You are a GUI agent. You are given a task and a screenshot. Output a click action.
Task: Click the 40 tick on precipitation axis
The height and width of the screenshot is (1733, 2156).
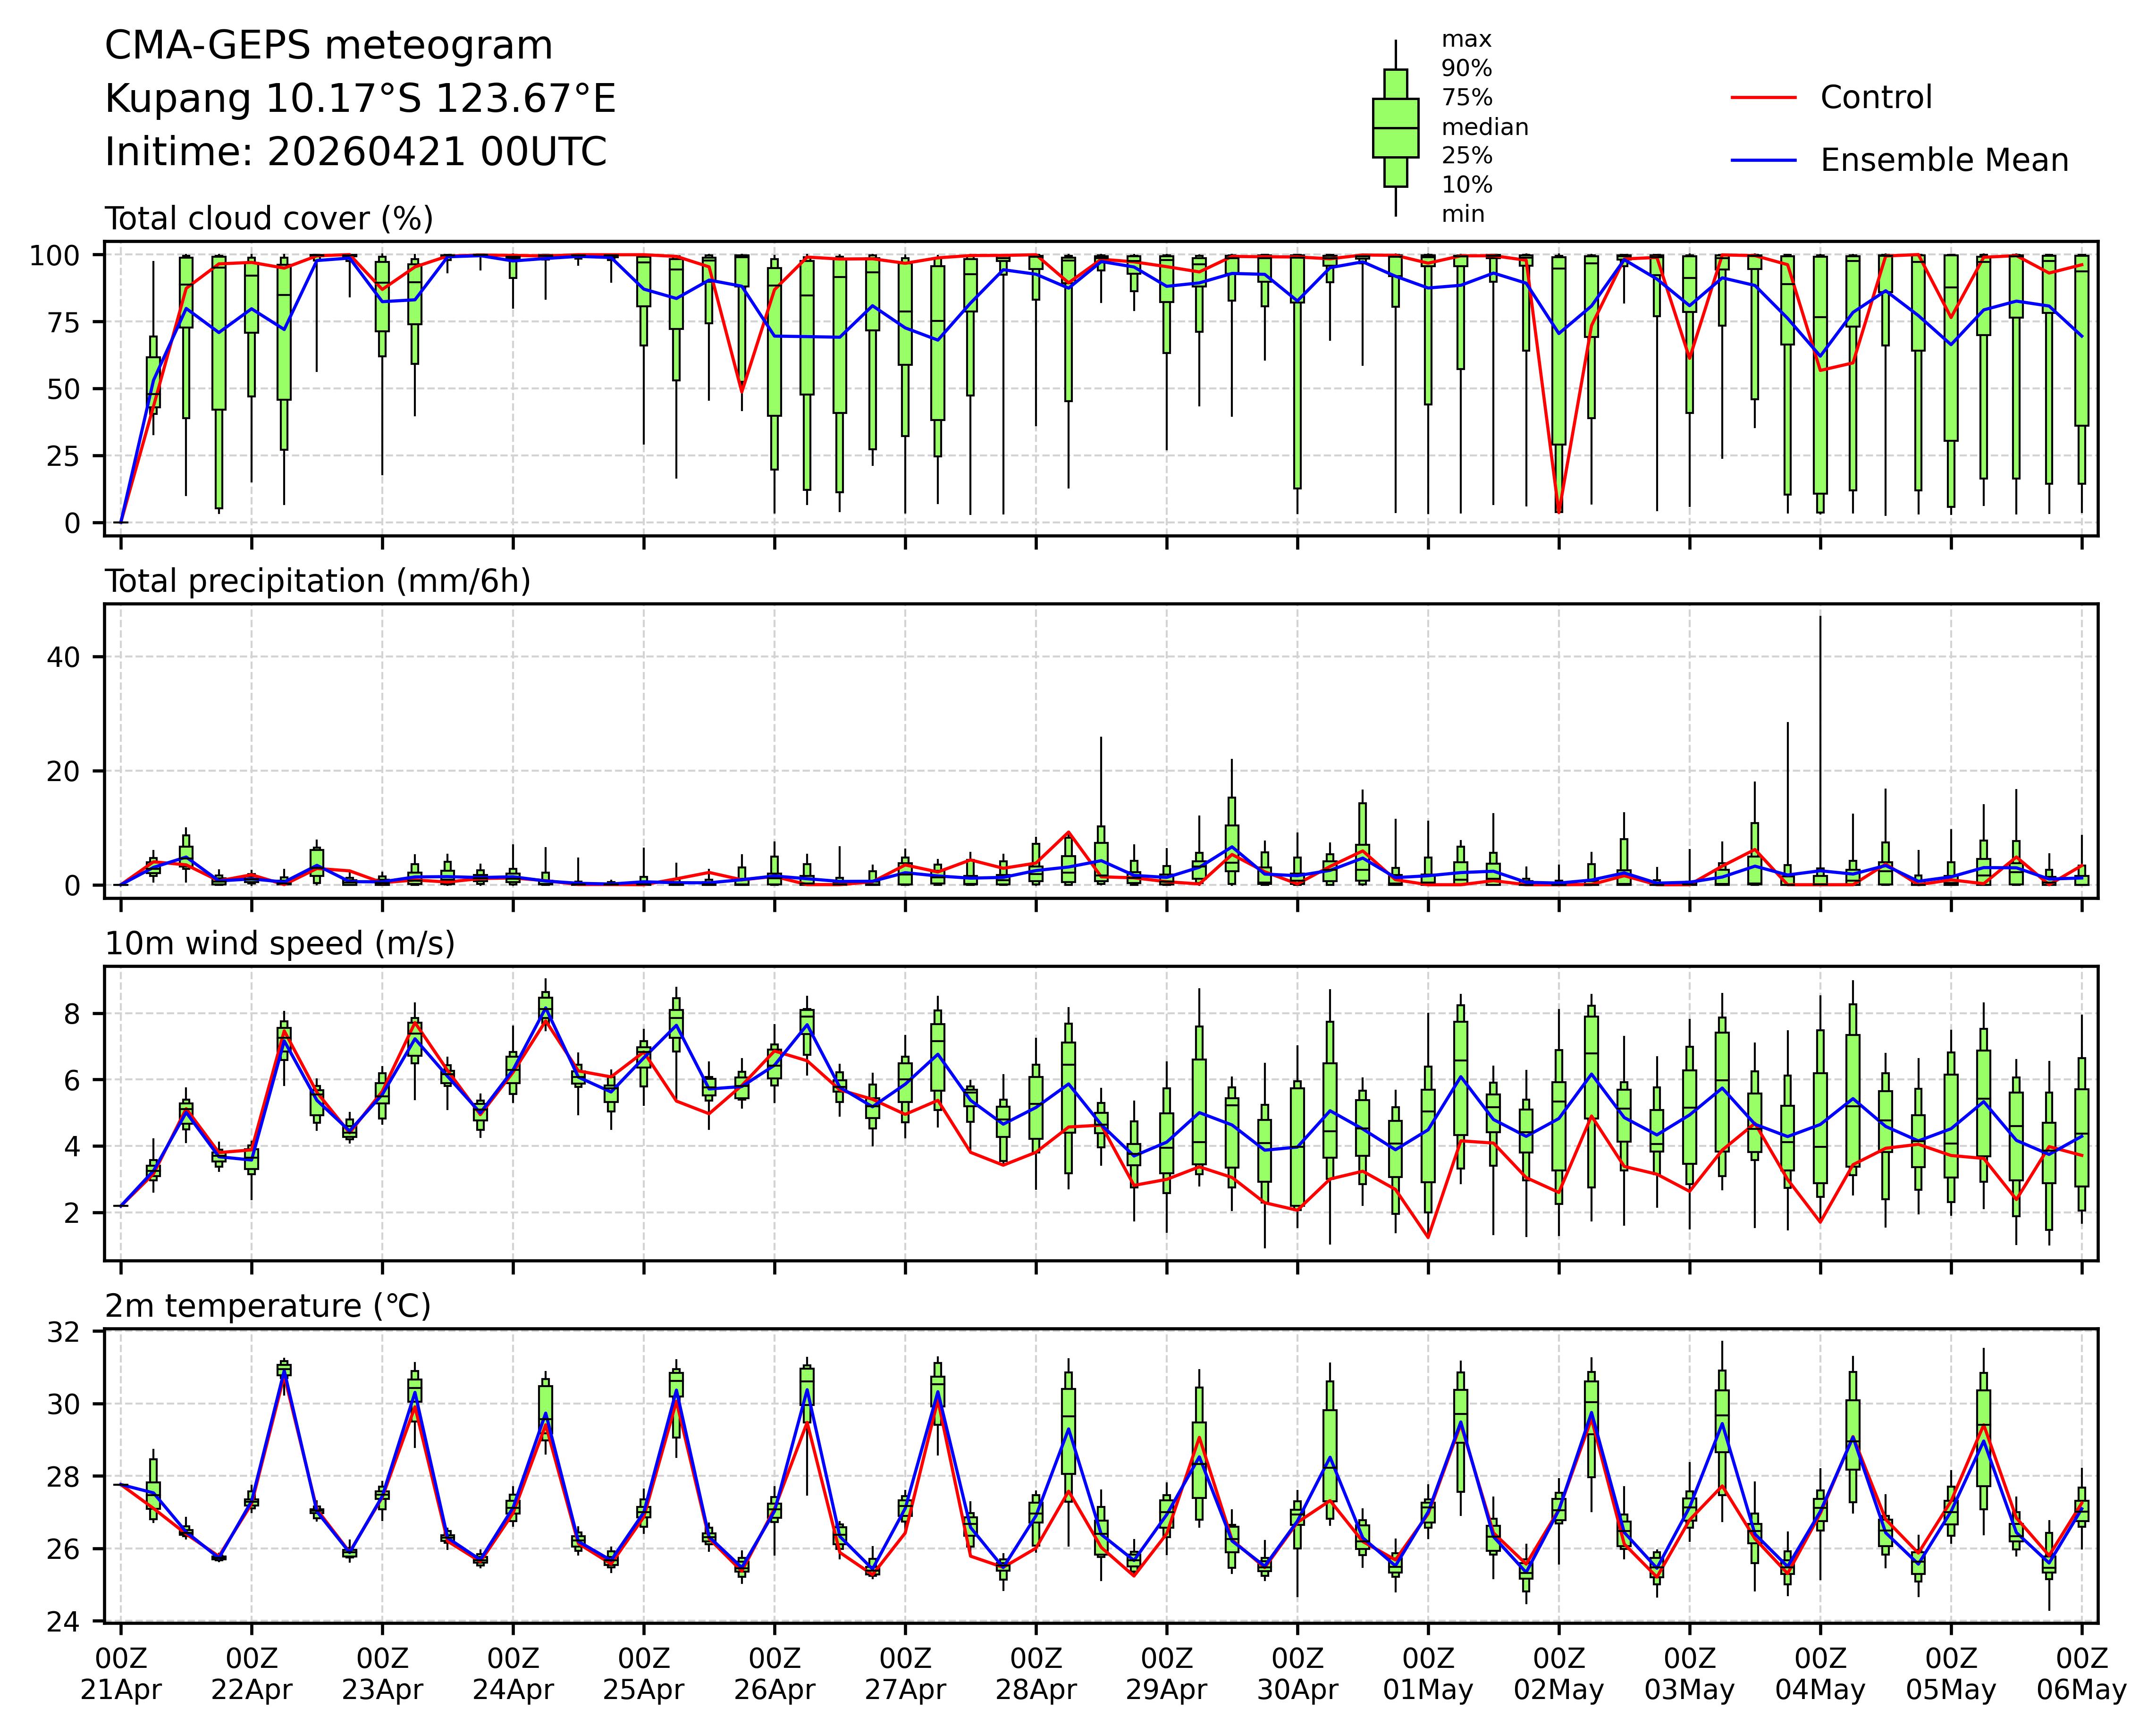pyautogui.click(x=65, y=657)
